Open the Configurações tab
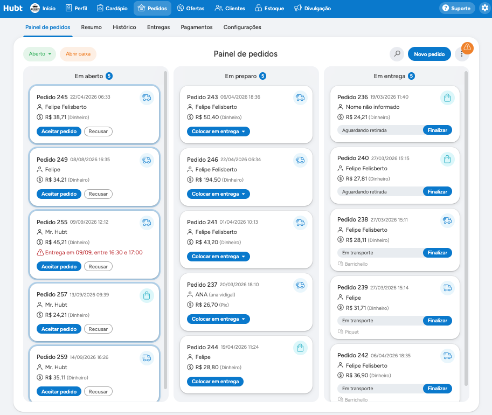 242,27
